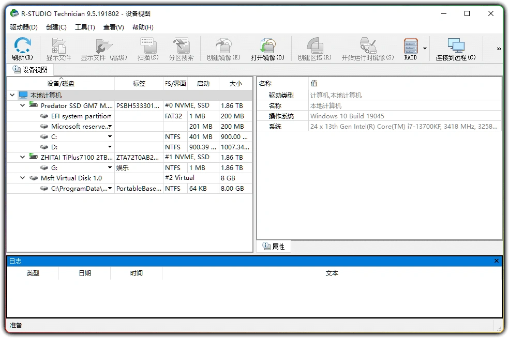The image size is (509, 338).
Task: Click the log 时间 column header
Action: (137, 273)
